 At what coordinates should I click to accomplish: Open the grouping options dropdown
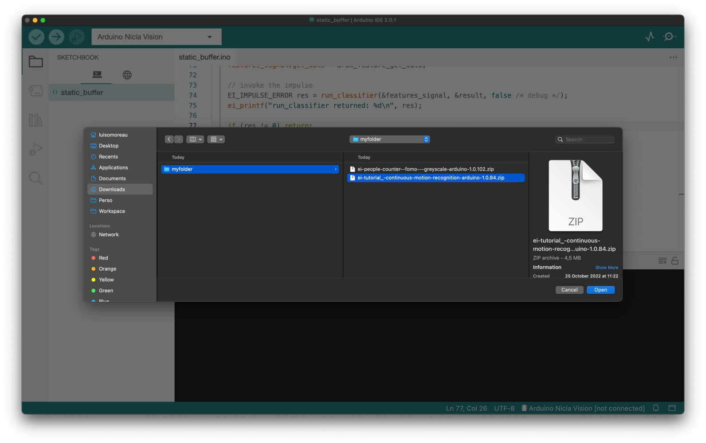pyautogui.click(x=216, y=139)
